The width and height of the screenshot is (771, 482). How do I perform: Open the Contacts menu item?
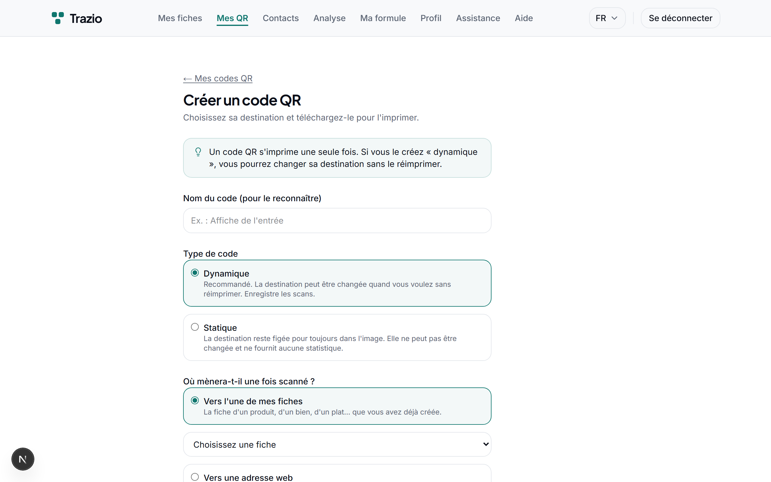[281, 18]
